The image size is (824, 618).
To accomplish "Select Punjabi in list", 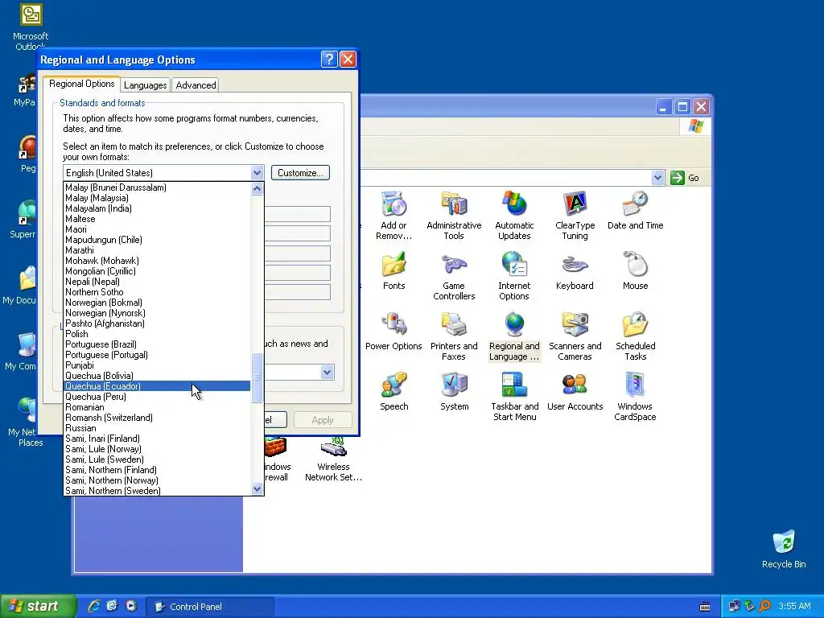I will (x=157, y=365).
